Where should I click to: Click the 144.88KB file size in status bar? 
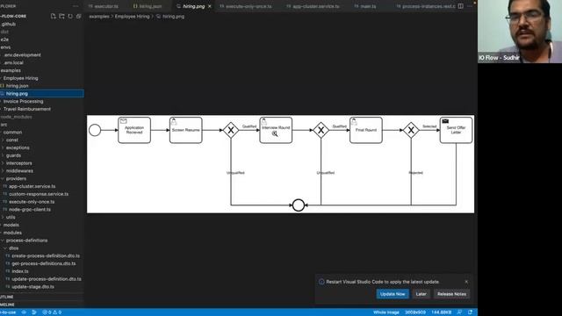click(441, 312)
